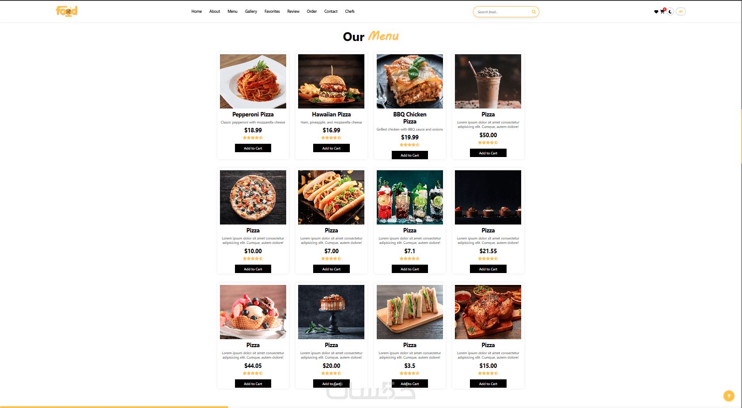Image resolution: width=742 pixels, height=408 pixels.
Task: Click the star rating under $50.00 item
Action: (488, 142)
